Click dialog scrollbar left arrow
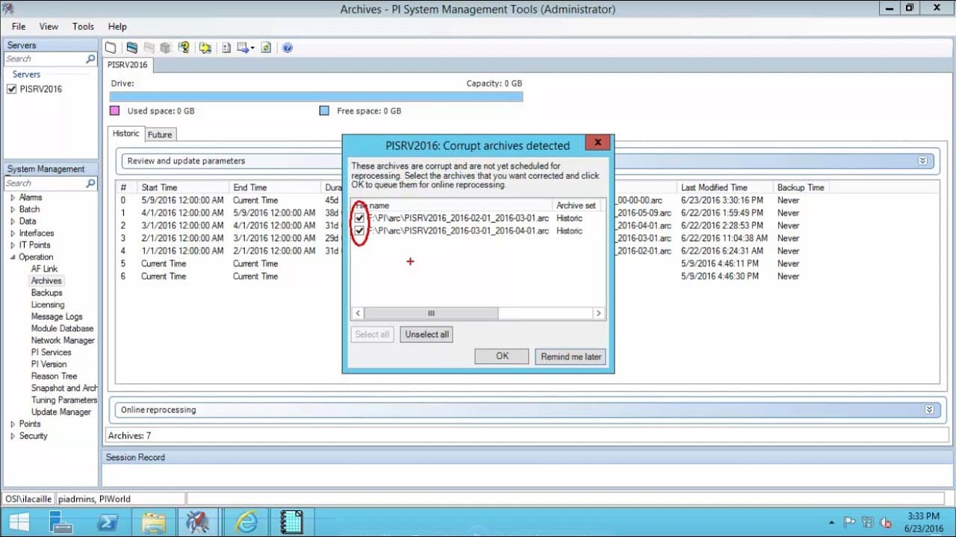956x537 pixels. tap(358, 313)
